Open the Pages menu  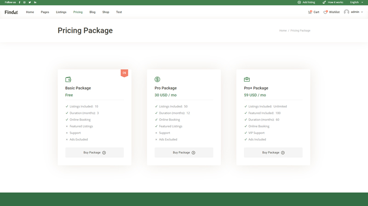[45, 12]
